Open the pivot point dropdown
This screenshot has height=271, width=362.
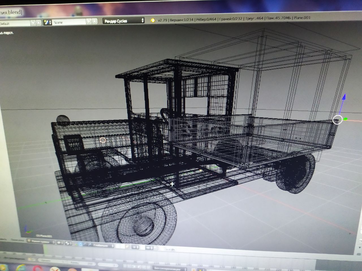[x=68, y=243]
